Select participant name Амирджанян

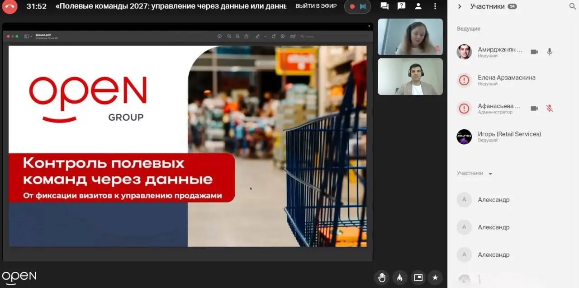click(x=500, y=50)
